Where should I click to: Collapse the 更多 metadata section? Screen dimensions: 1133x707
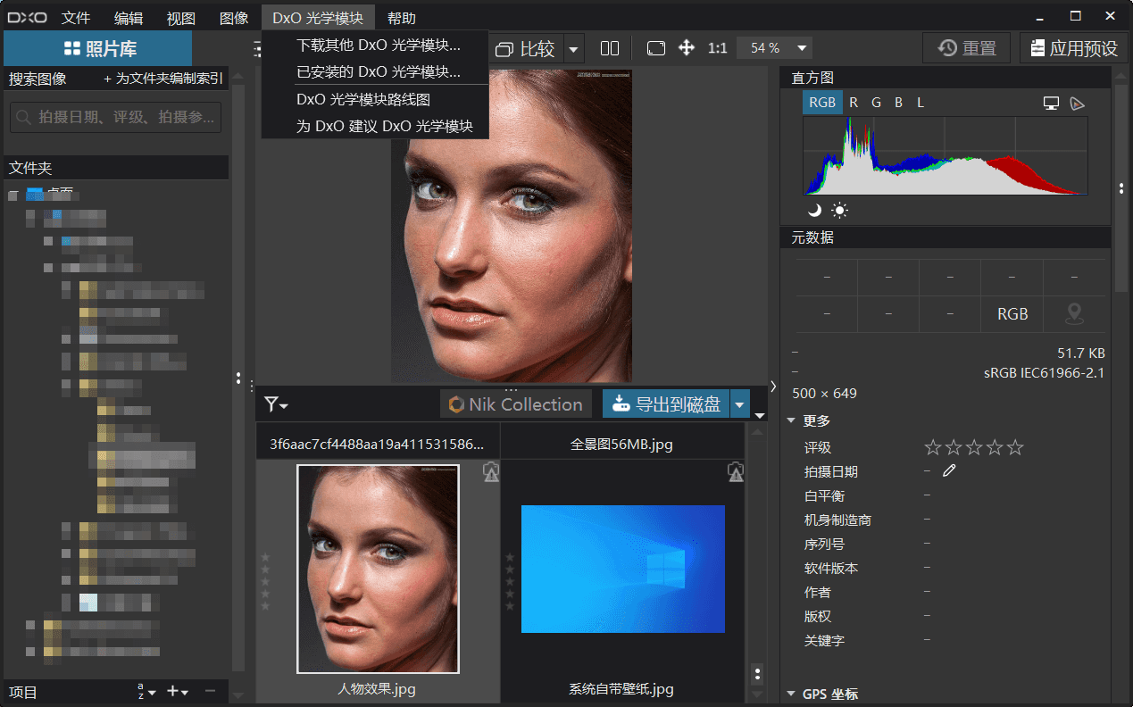[x=791, y=420]
